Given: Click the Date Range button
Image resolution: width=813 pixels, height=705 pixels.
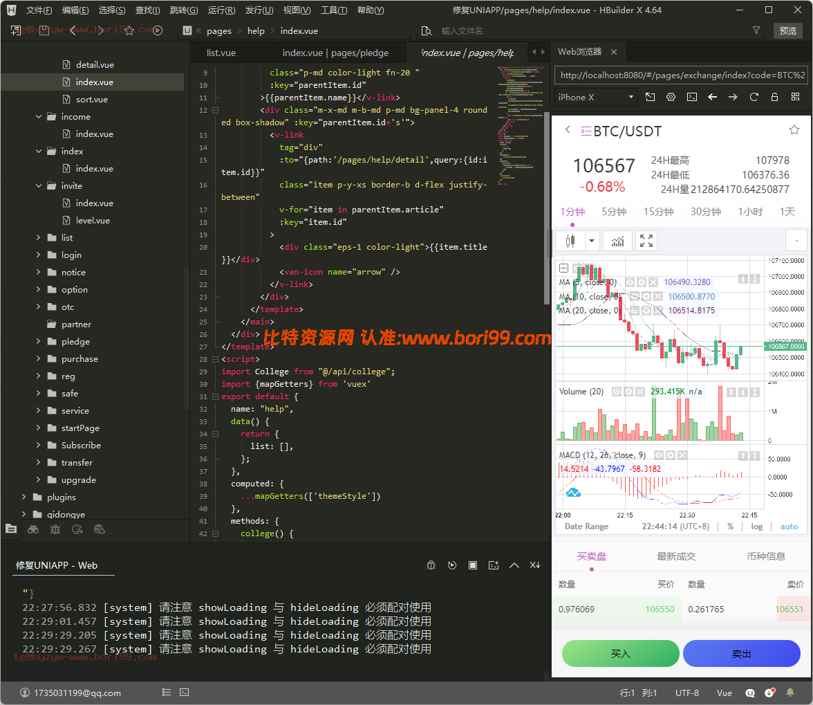Looking at the screenshot, I should 586,527.
